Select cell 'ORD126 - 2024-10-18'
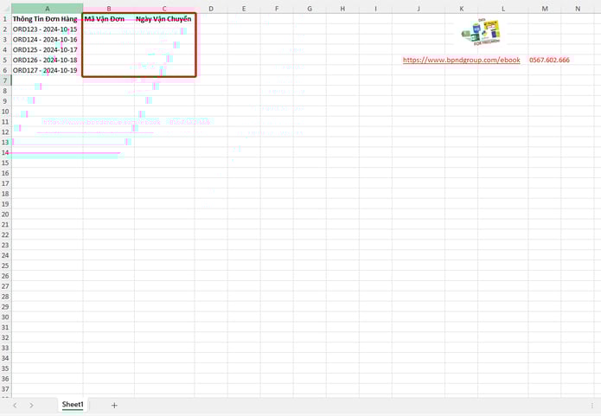This screenshot has height=416, width=601. tap(48, 60)
